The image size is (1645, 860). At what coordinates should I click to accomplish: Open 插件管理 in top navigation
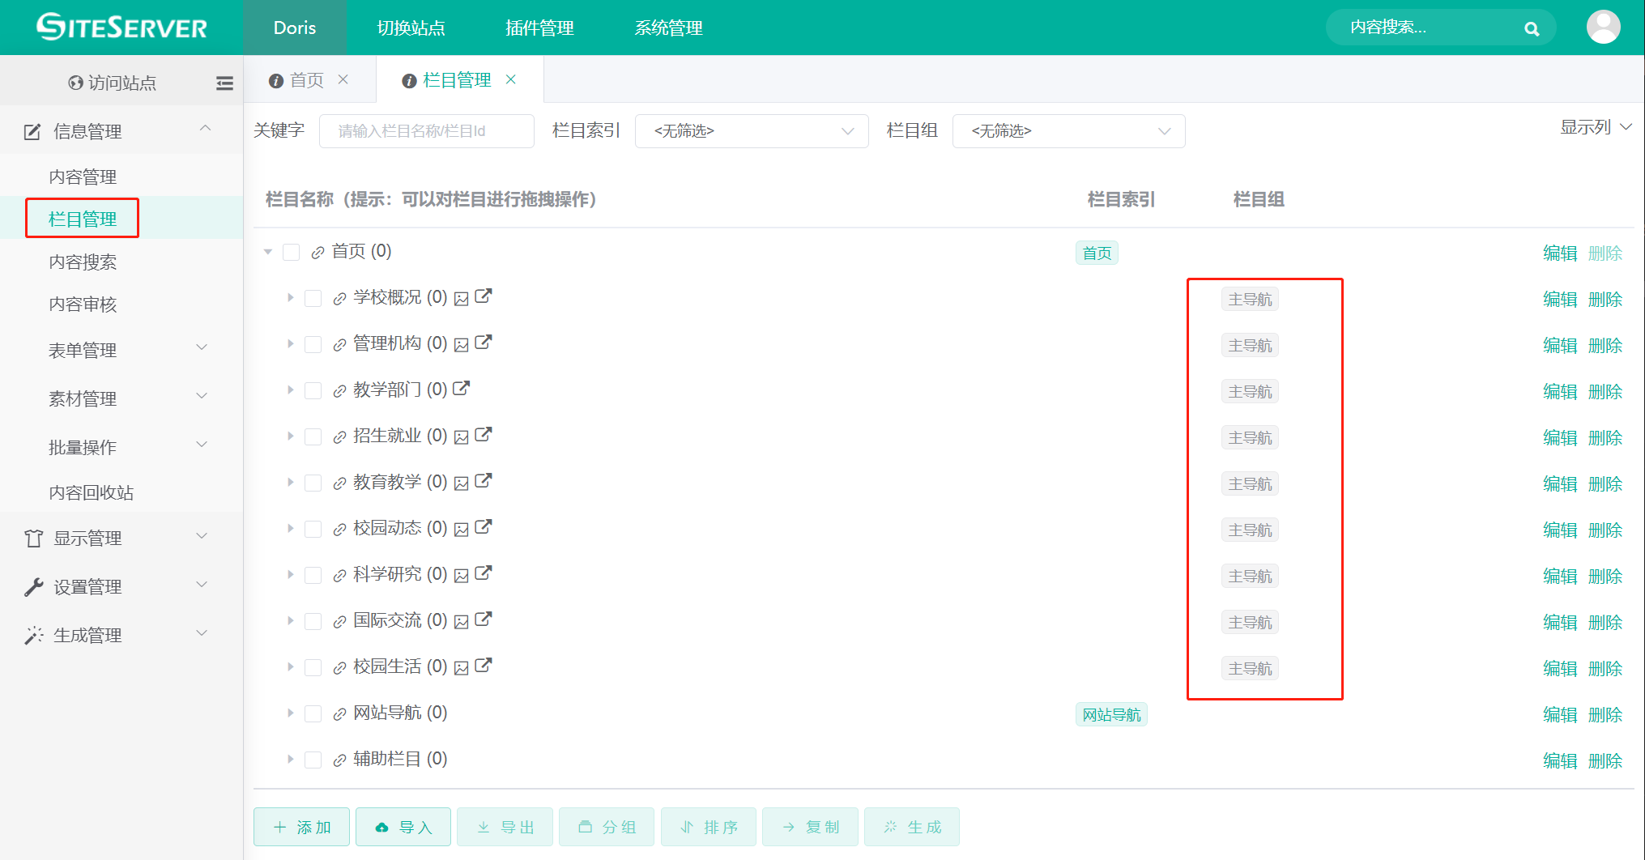[x=539, y=28]
